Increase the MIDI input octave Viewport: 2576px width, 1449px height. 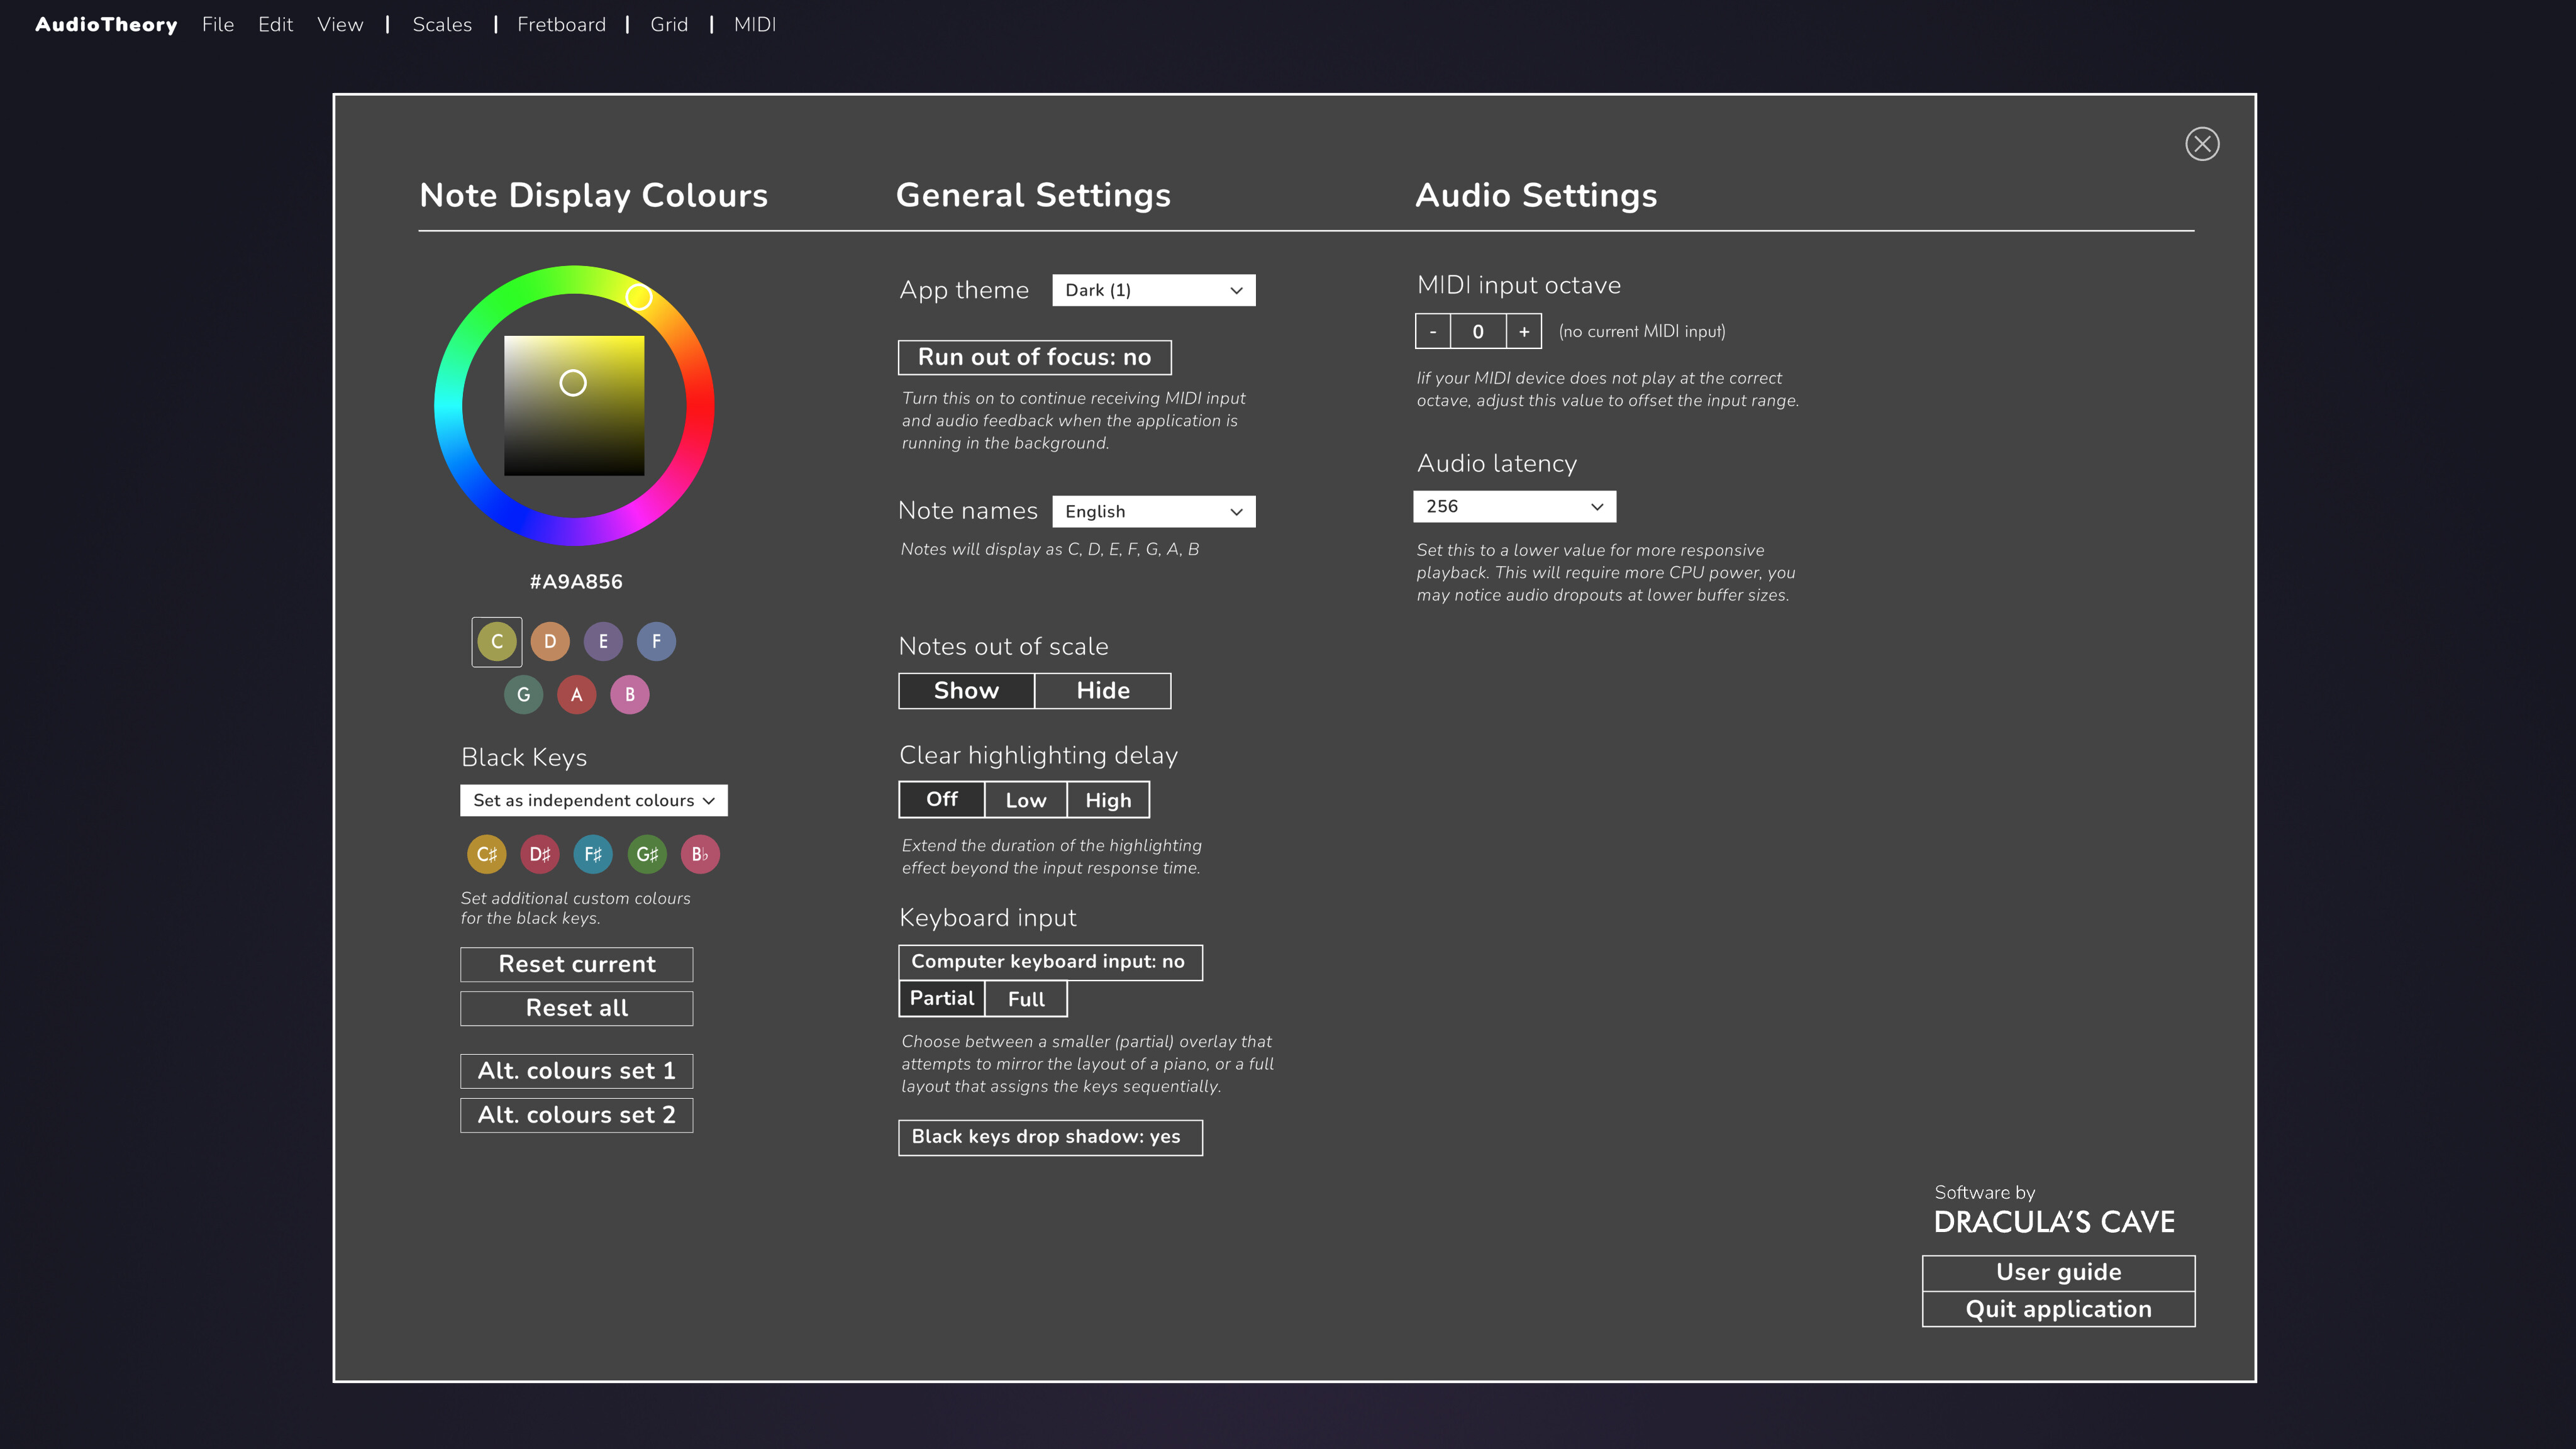click(1523, 331)
